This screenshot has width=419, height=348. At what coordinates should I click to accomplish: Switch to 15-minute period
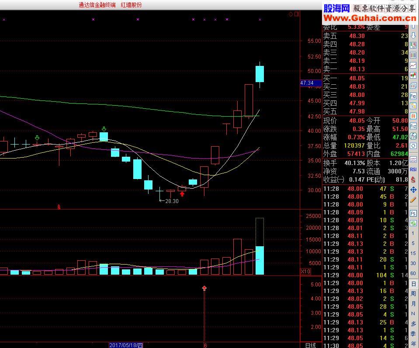click(x=413, y=253)
